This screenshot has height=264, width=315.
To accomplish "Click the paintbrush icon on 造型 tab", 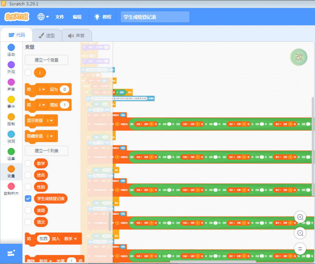I will [41, 36].
